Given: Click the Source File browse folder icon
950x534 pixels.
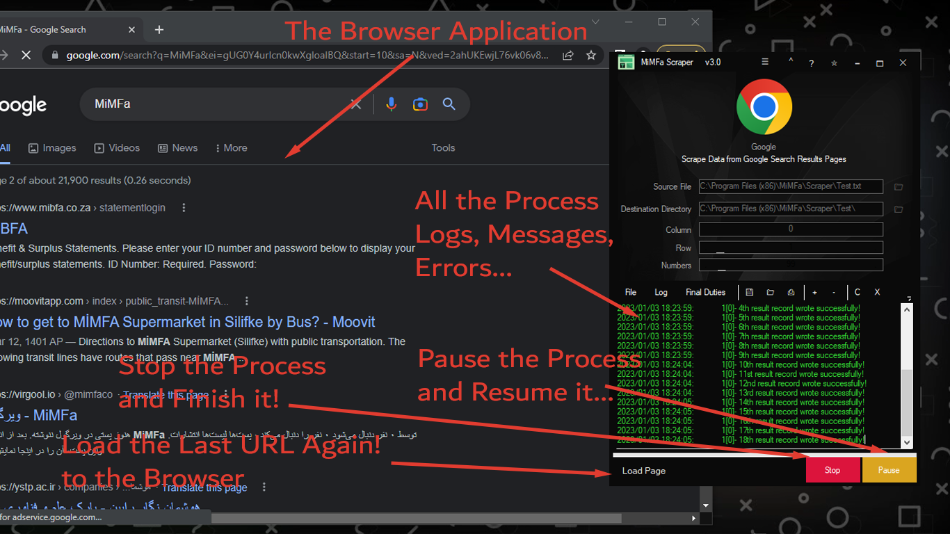Looking at the screenshot, I should click(x=899, y=187).
